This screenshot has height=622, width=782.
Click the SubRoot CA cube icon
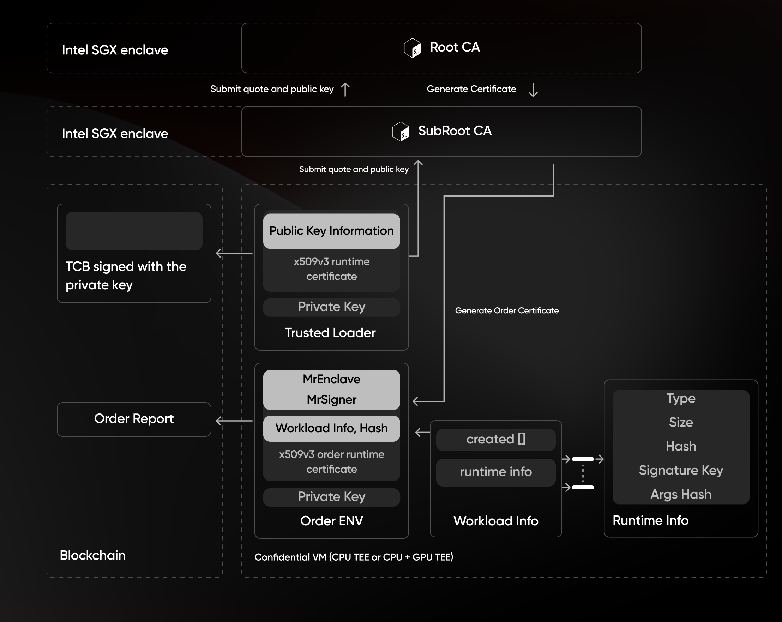click(401, 132)
